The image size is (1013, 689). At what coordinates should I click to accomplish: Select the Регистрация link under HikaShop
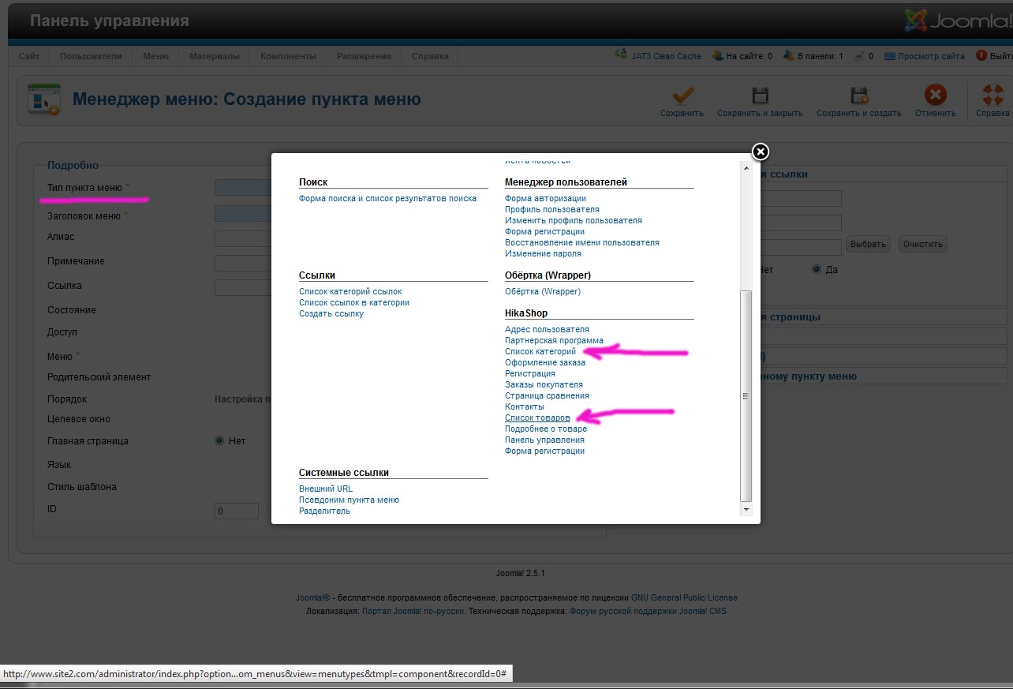(530, 373)
